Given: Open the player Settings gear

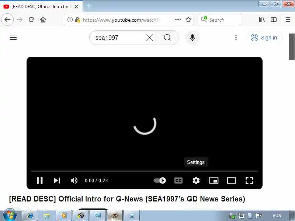Looking at the screenshot, I should pos(196,180).
